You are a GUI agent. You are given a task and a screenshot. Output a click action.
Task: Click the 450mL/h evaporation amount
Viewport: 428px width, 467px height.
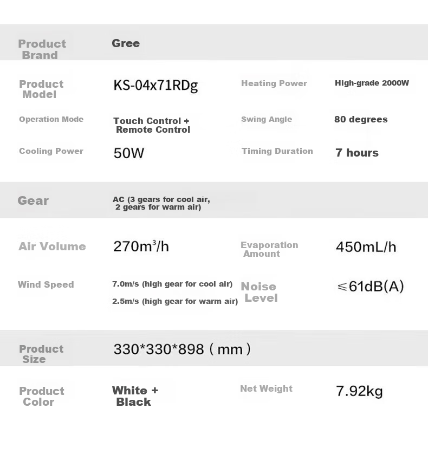[x=366, y=247]
